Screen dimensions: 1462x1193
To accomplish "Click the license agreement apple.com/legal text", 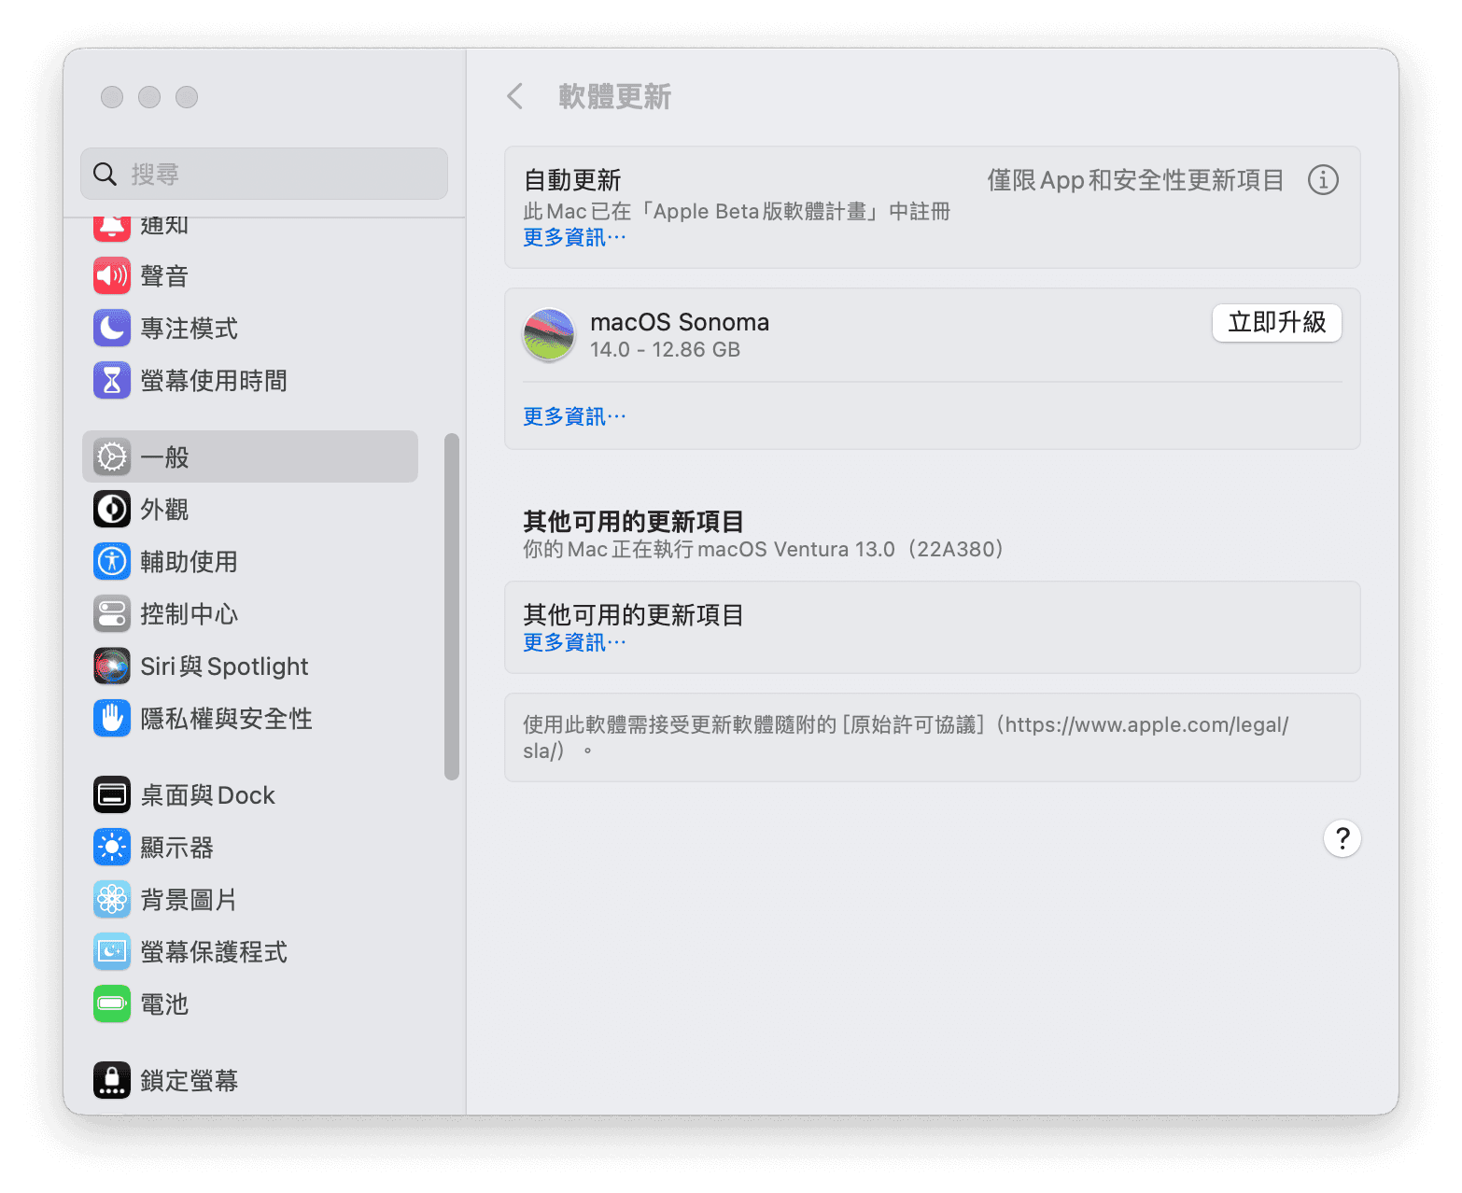I will click(906, 737).
